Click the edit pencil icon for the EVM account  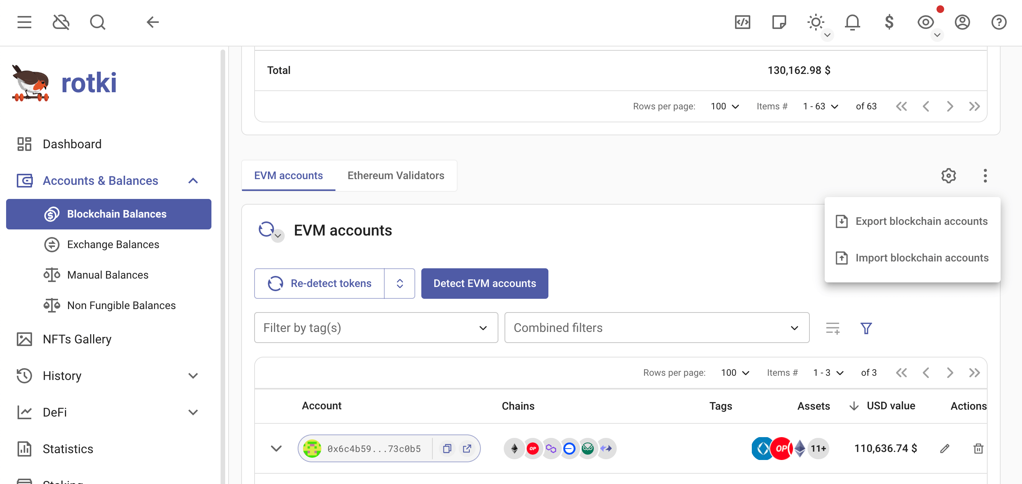pos(945,448)
